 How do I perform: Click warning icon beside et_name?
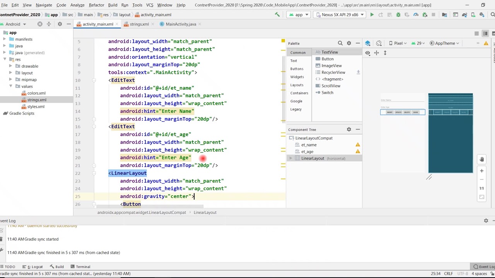(358, 145)
